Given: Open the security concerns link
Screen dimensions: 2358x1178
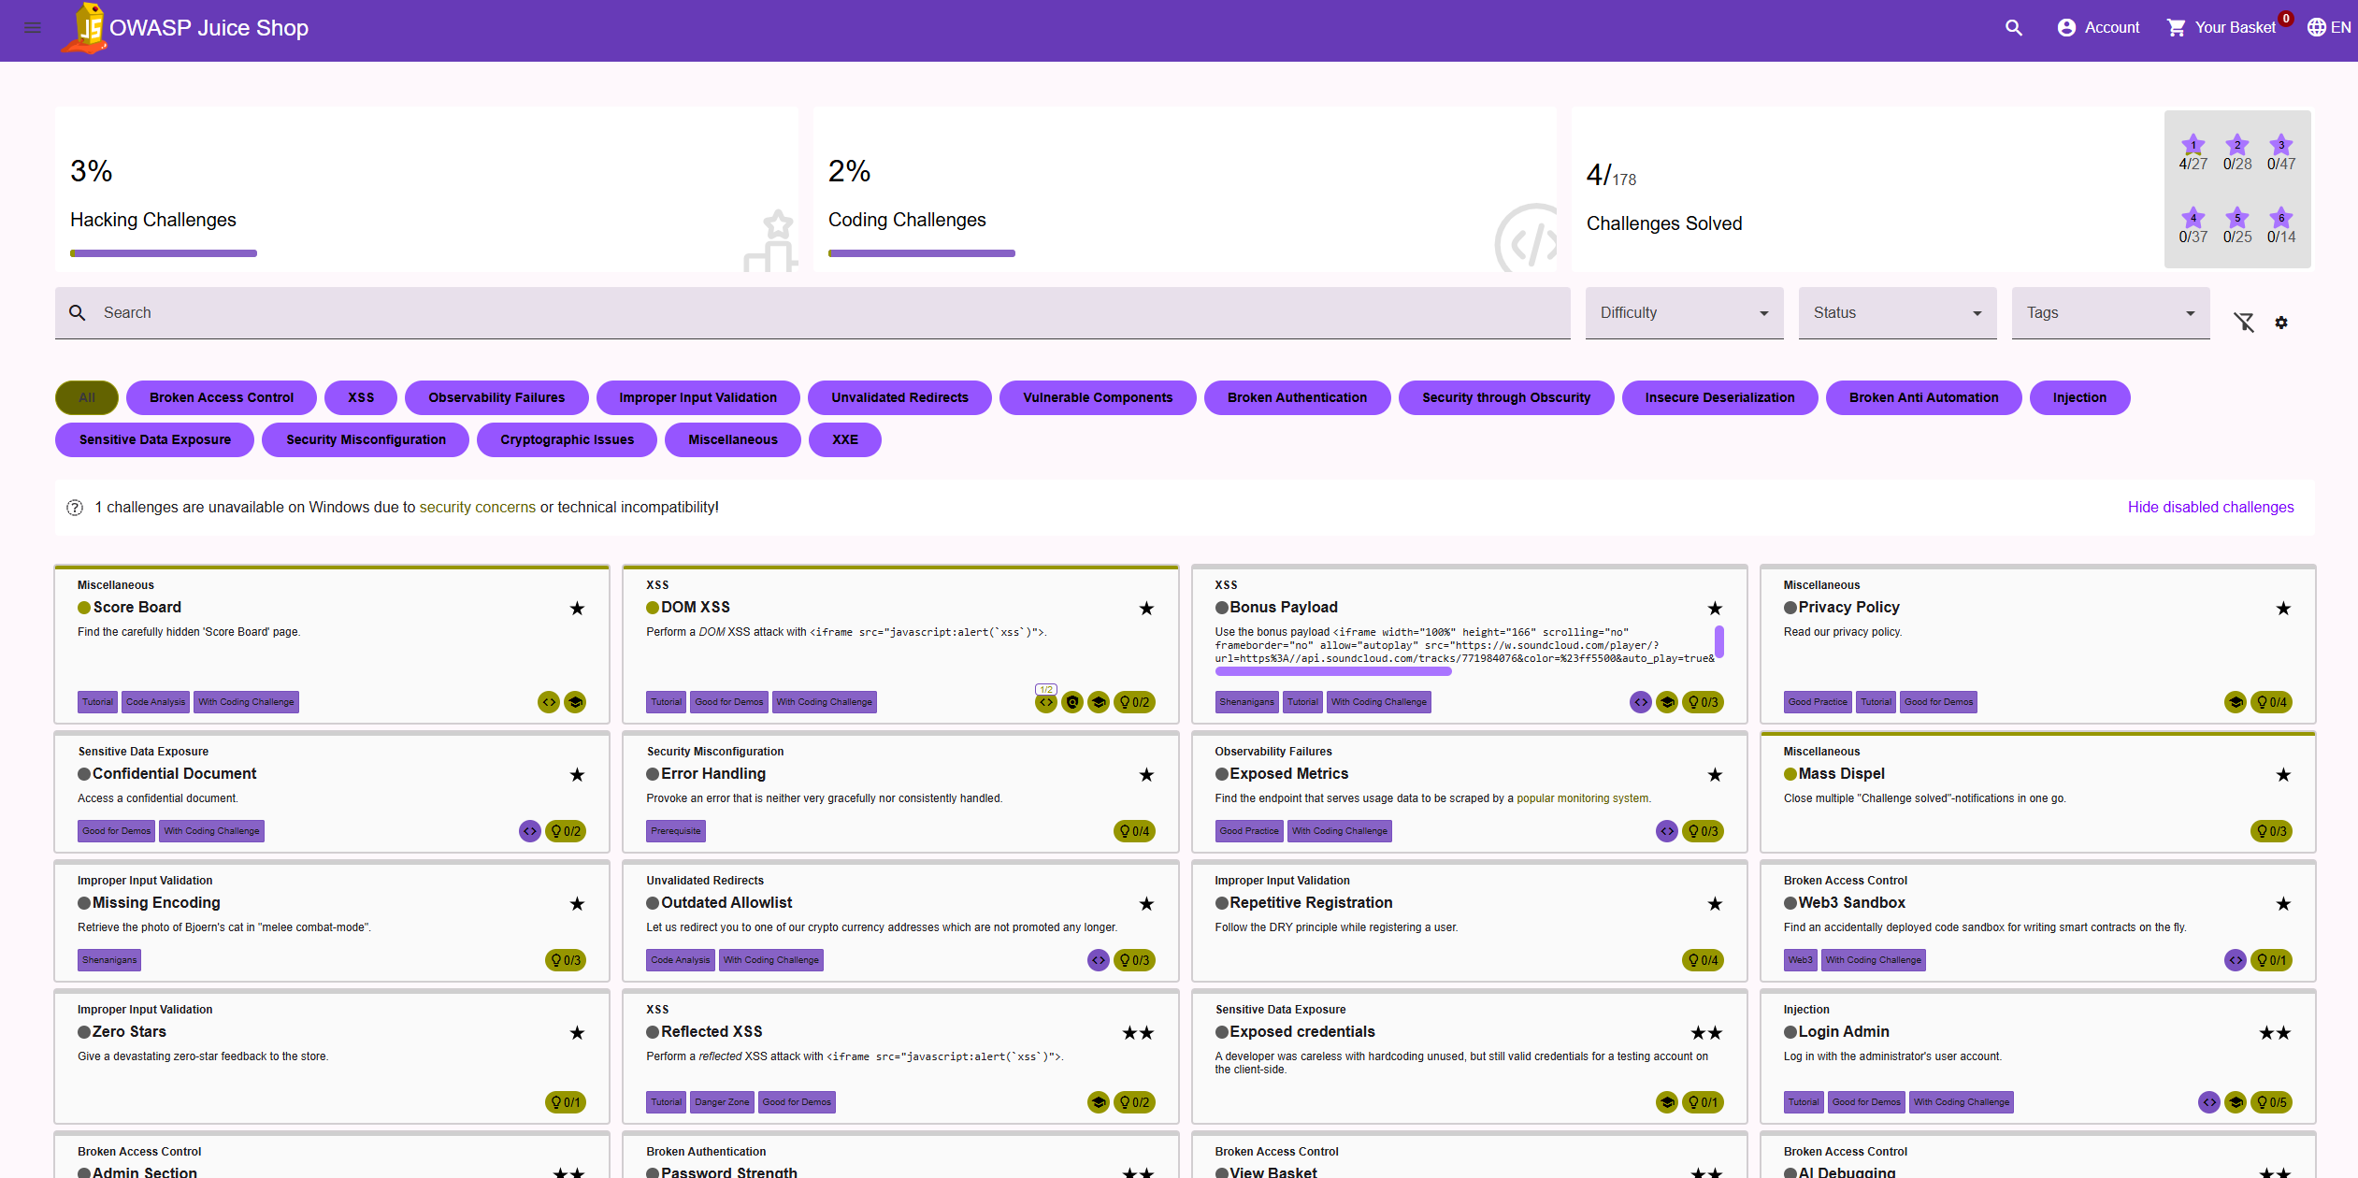Looking at the screenshot, I should [478, 507].
